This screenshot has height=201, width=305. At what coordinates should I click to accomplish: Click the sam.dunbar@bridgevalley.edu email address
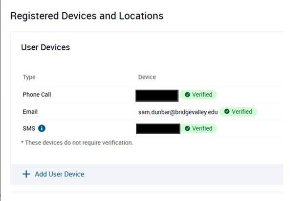coord(178,112)
